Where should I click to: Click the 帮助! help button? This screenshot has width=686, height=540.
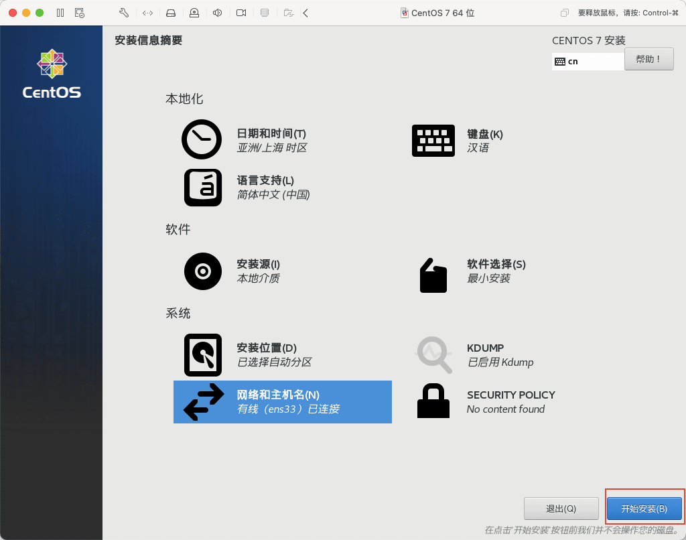coord(648,59)
